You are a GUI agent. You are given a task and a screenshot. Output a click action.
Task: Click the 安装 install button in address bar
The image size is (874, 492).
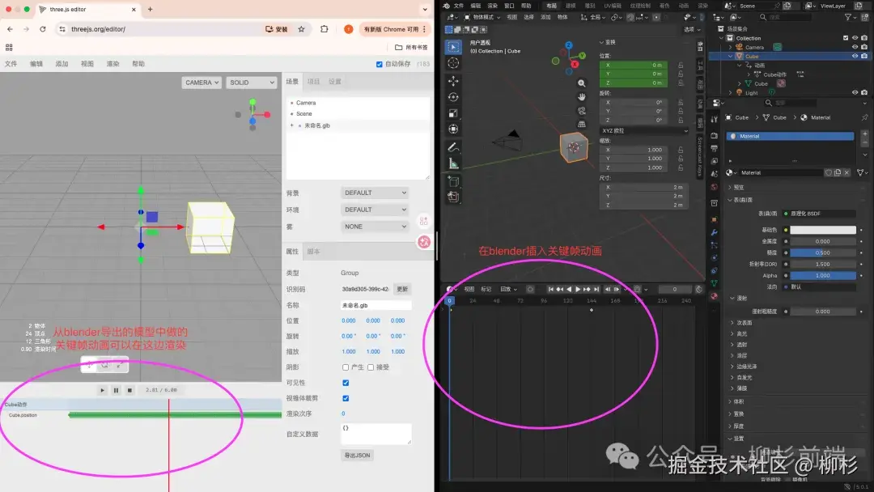(x=277, y=29)
